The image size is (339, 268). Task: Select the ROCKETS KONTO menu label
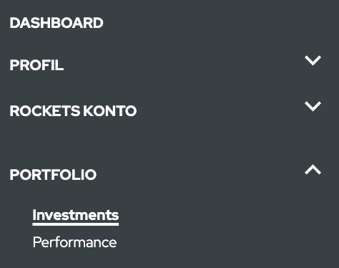73,111
